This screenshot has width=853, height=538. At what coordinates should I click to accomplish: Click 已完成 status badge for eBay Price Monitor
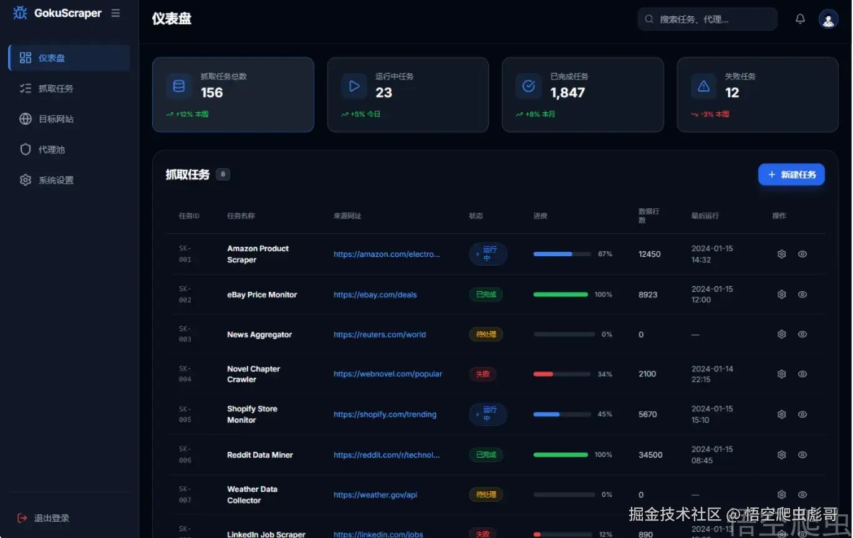[486, 294]
